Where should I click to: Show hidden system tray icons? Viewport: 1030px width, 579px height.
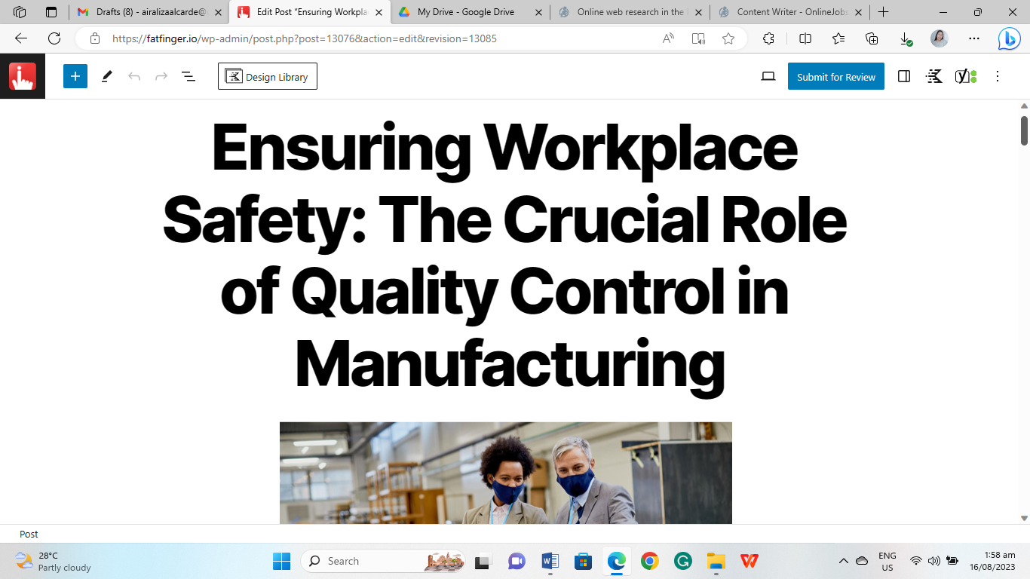[x=844, y=561]
